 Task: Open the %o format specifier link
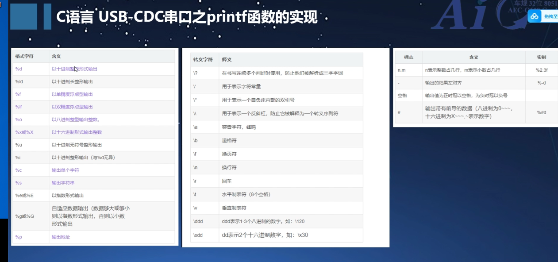(x=19, y=119)
